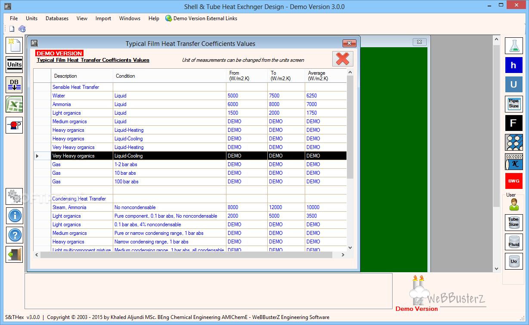Click the table's horizontal scrollbar left arrow

coord(37,255)
